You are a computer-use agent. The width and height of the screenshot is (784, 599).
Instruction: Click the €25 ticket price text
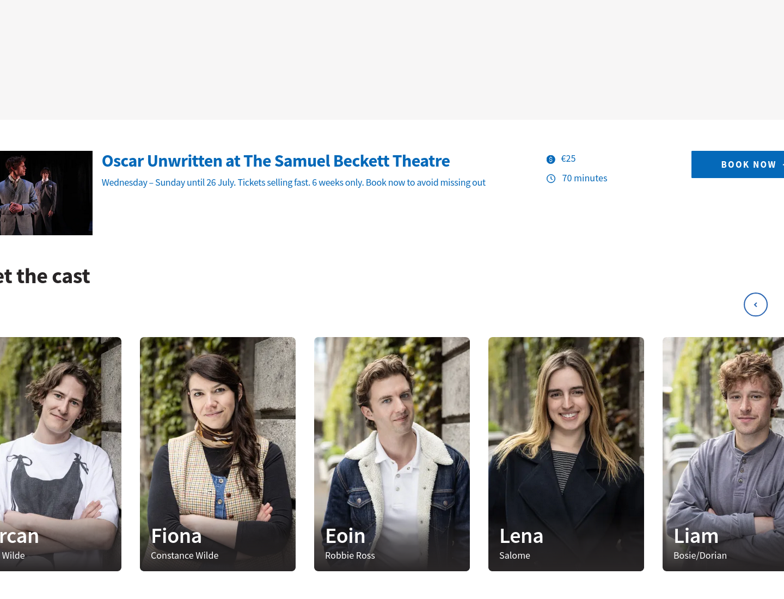click(x=568, y=158)
